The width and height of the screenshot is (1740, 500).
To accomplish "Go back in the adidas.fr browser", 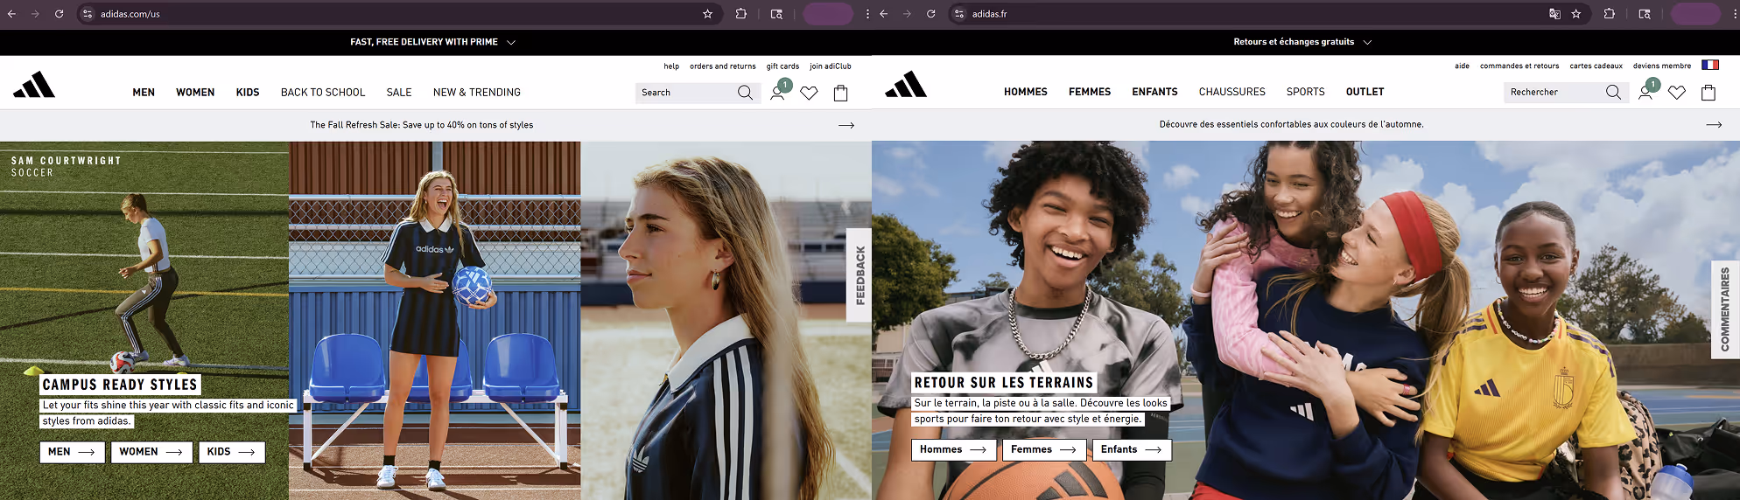I will click(884, 14).
